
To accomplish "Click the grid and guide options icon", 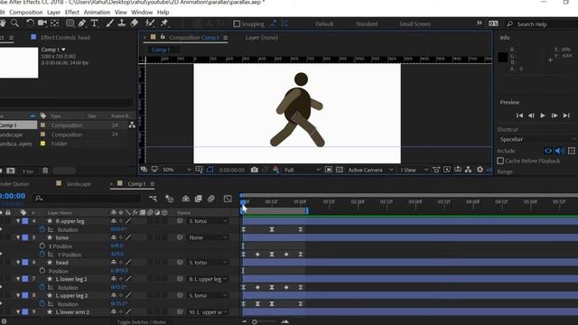I will tap(199, 170).
